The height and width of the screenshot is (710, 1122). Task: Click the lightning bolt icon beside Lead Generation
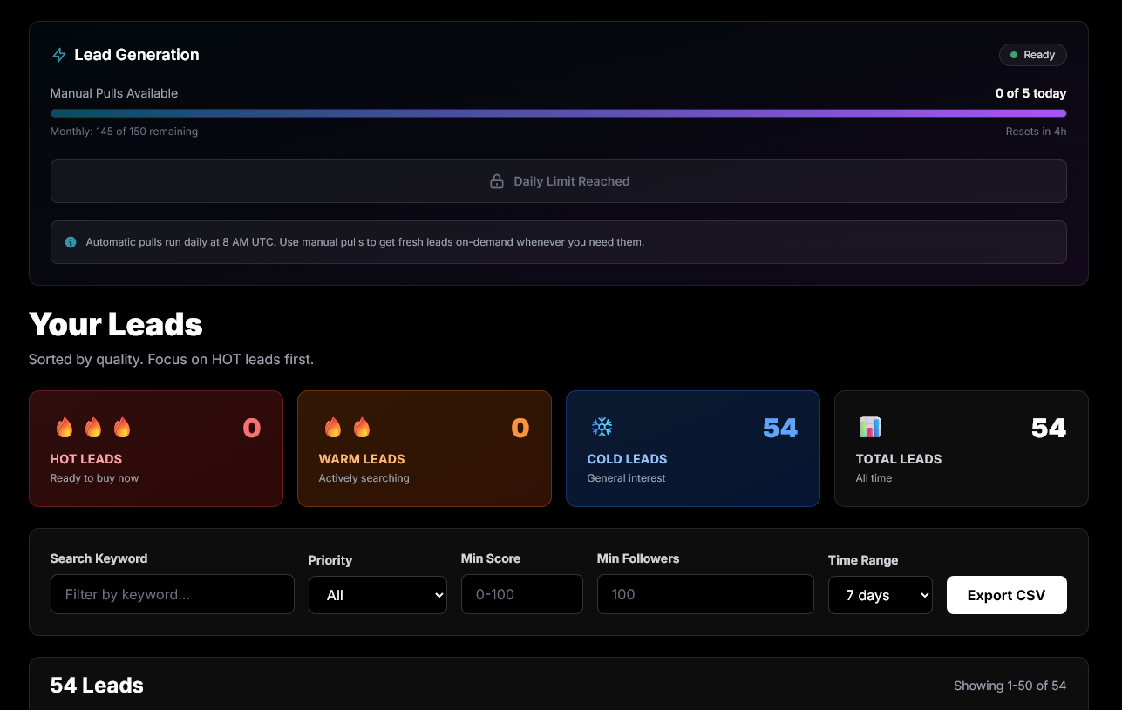coord(58,54)
